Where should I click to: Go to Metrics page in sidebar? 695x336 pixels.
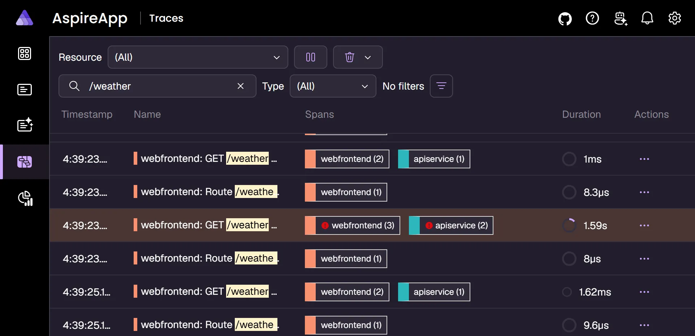pyautogui.click(x=25, y=198)
